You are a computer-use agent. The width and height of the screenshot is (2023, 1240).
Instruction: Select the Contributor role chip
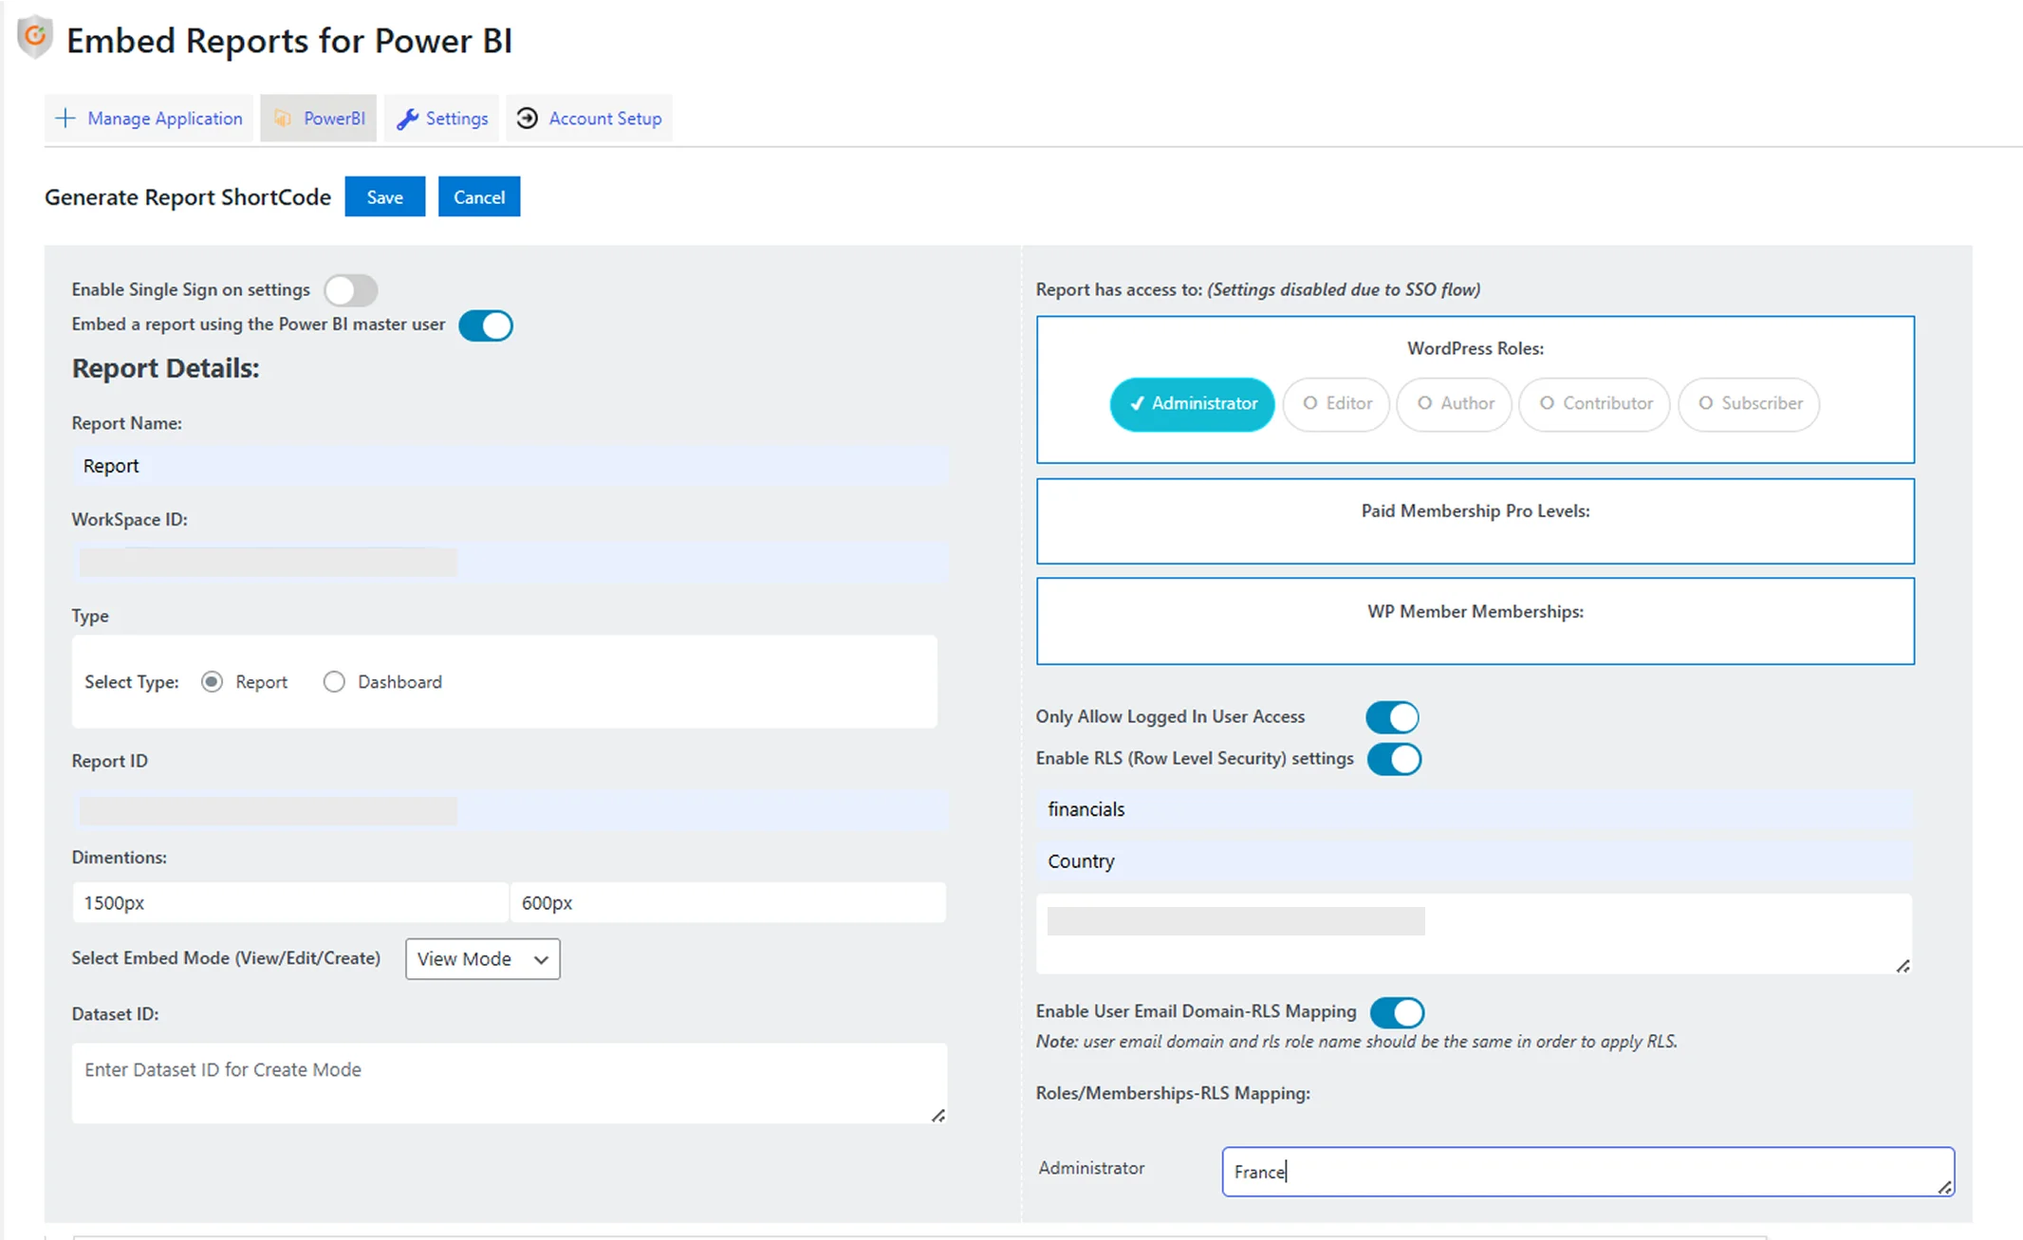coord(1594,404)
